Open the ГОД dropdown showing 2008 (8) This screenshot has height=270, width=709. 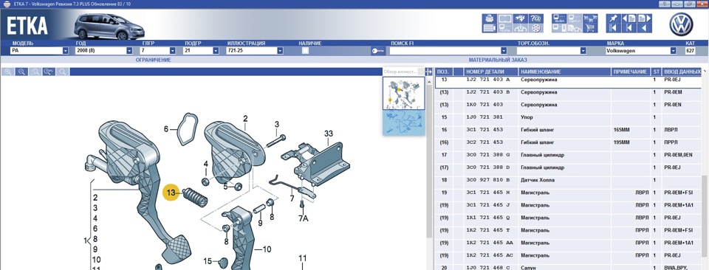tap(129, 51)
